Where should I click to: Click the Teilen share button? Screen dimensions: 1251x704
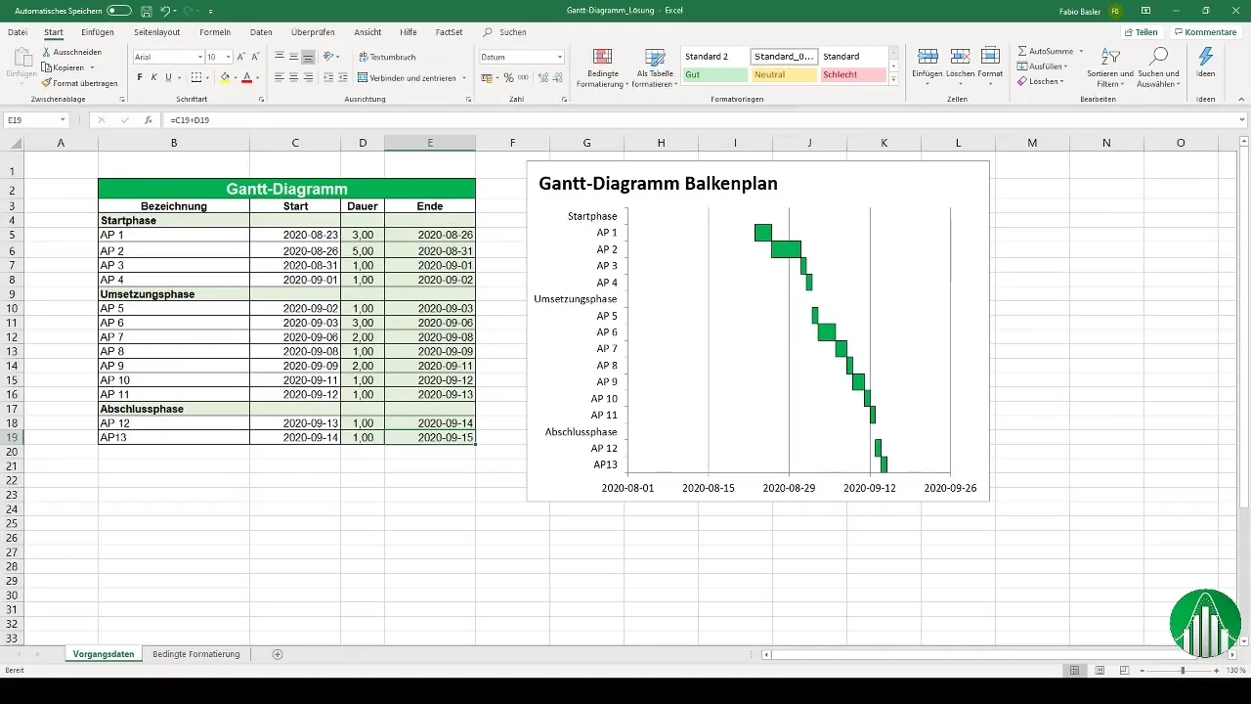1141,32
